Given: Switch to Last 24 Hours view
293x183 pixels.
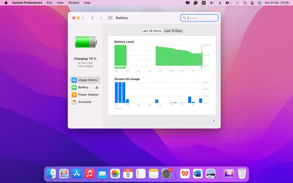Looking at the screenshot, I should [x=152, y=31].
